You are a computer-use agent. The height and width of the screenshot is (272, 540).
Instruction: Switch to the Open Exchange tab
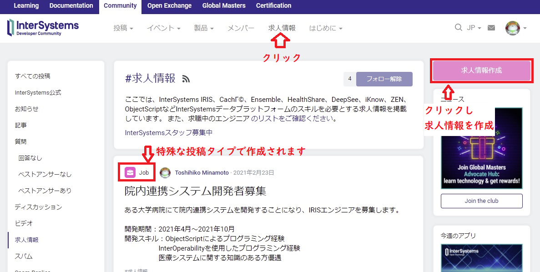pos(169,6)
